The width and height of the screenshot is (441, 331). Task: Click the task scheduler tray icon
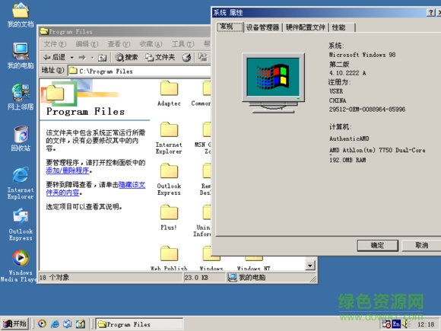(x=387, y=324)
